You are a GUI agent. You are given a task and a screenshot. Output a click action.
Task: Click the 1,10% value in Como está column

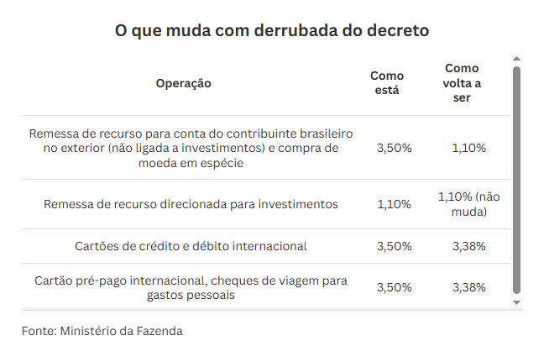click(x=394, y=204)
